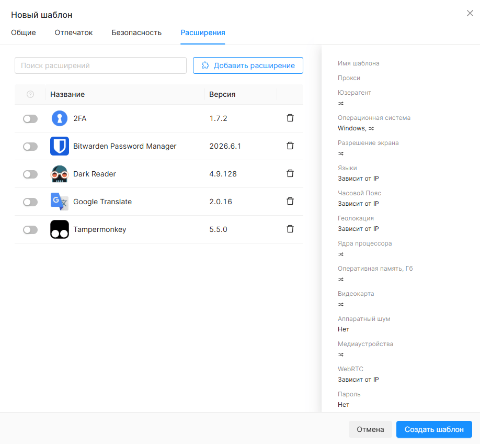Click the shuffle icon under Ядра процессора

point(341,254)
